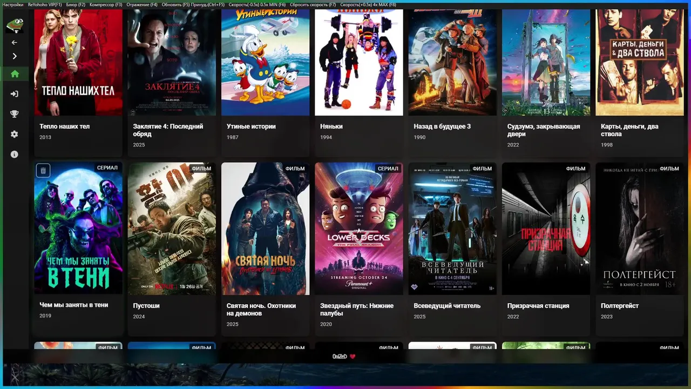Click the year 1987 under 'Утиные истории'
Screen dimensions: 691x389
click(233, 137)
